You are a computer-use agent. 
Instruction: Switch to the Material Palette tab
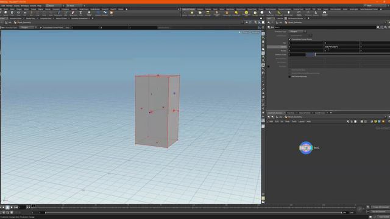(x=305, y=113)
